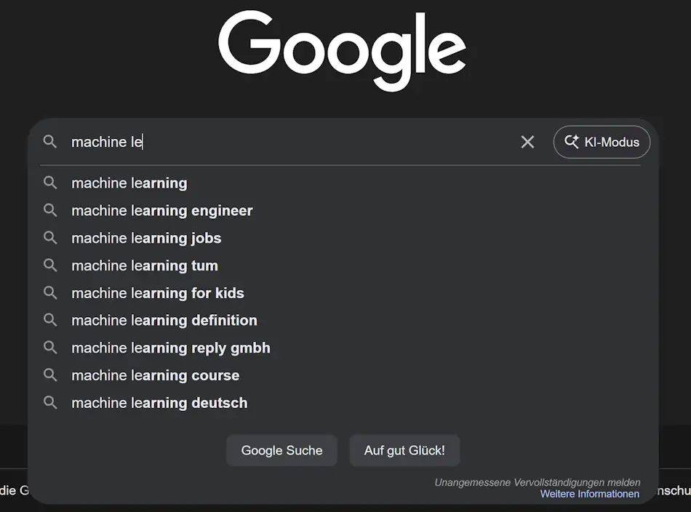Viewport: 691px width, 512px height.
Task: Report via 'Unangemessene Vervollständigungen melden'
Action: (x=538, y=482)
